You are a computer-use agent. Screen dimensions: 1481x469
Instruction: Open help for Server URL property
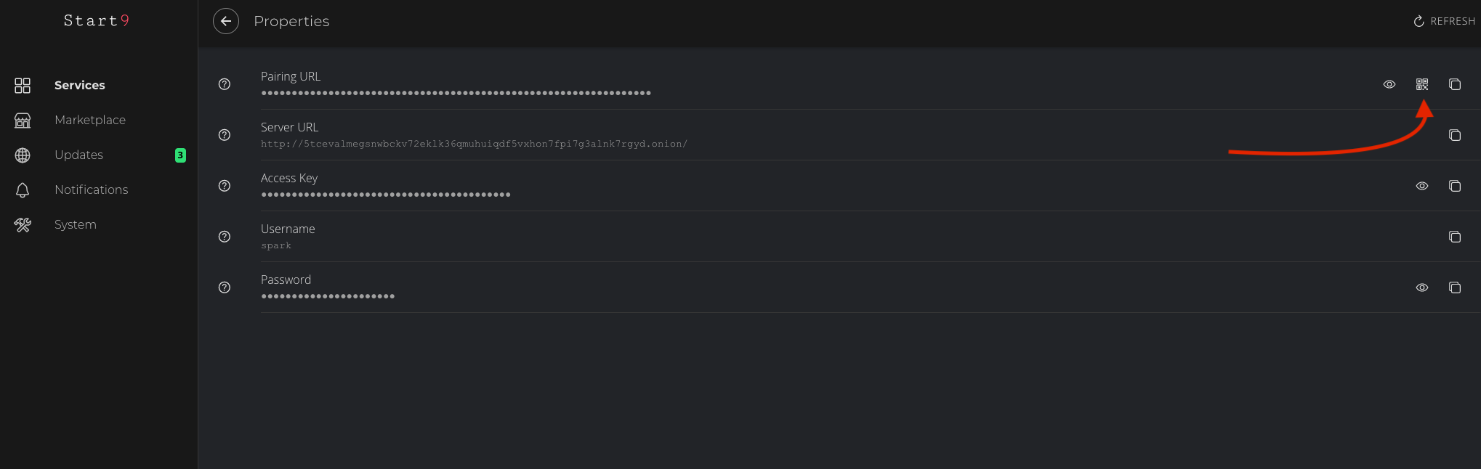(225, 135)
